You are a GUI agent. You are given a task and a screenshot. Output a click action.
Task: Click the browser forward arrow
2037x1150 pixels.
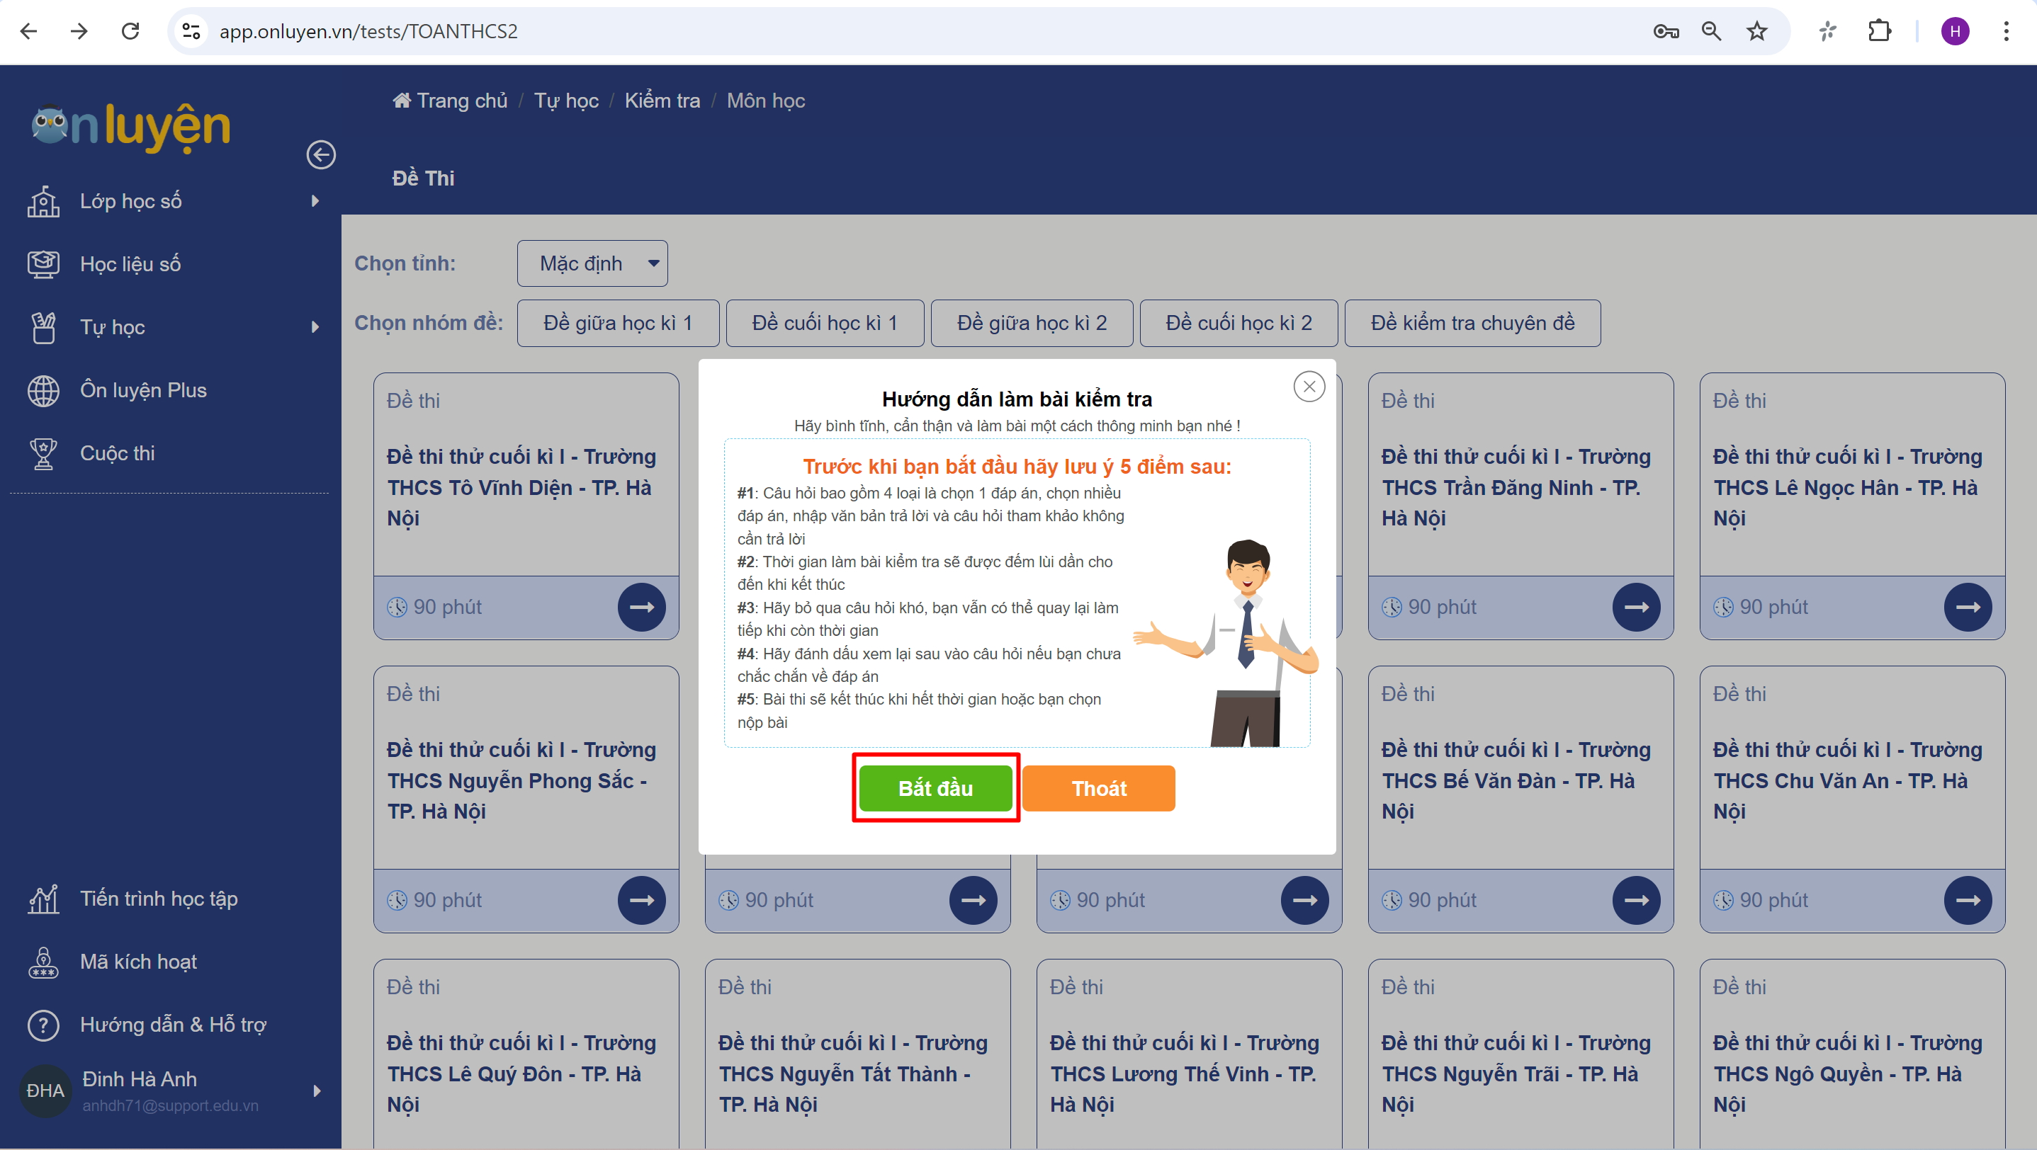coord(79,31)
